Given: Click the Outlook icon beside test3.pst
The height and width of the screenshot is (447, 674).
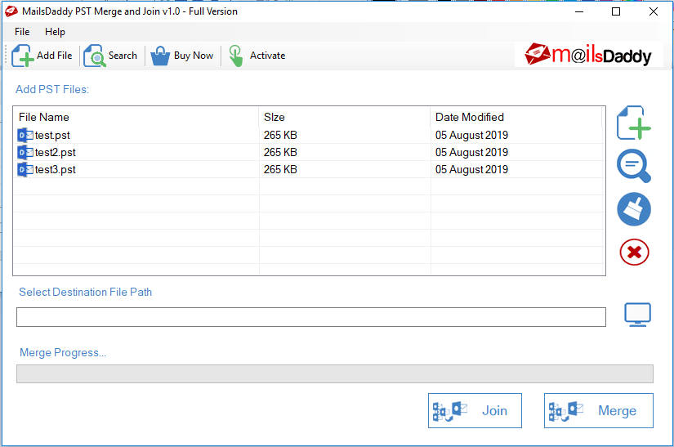Looking at the screenshot, I should tap(25, 169).
